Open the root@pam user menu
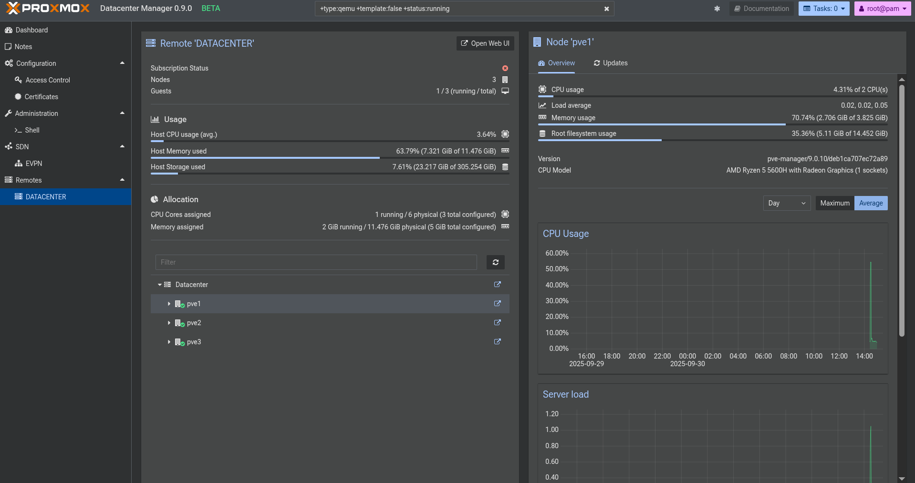Viewport: 915px width, 483px height. (882, 9)
